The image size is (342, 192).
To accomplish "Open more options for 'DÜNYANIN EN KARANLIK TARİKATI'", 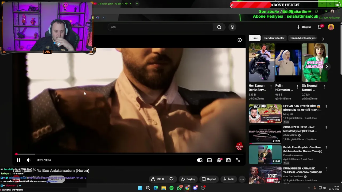I will coord(326,169).
